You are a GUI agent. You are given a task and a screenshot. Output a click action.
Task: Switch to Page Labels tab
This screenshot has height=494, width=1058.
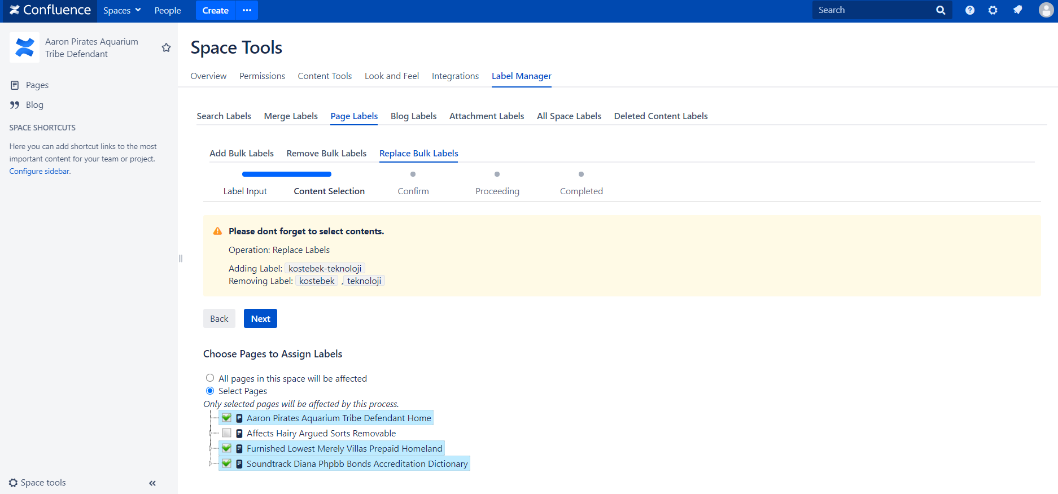pos(354,116)
